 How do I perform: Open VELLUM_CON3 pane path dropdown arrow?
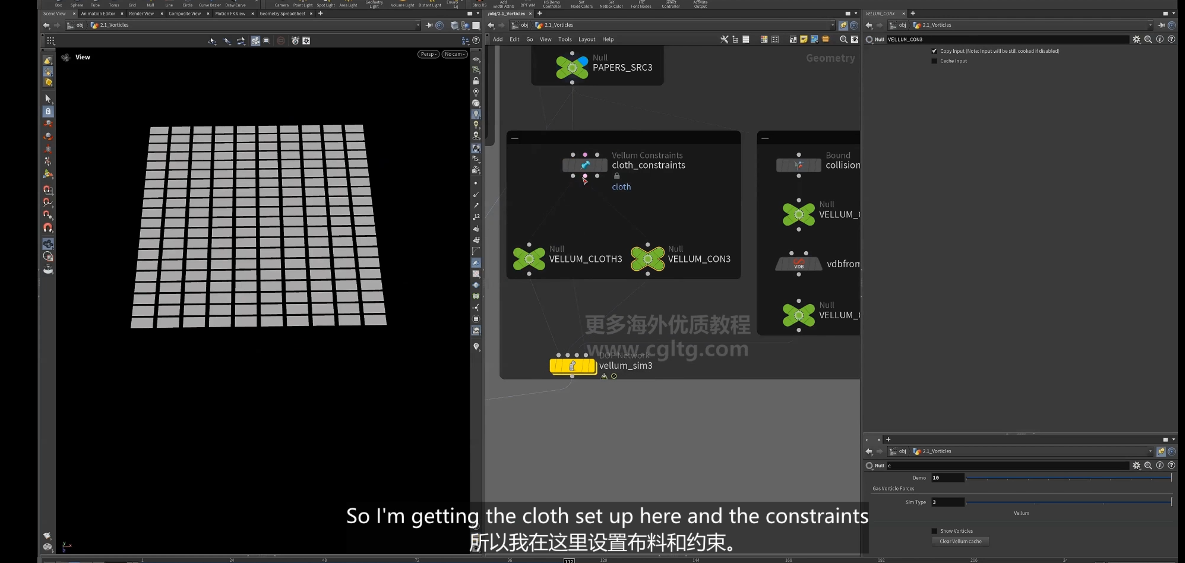1151,25
